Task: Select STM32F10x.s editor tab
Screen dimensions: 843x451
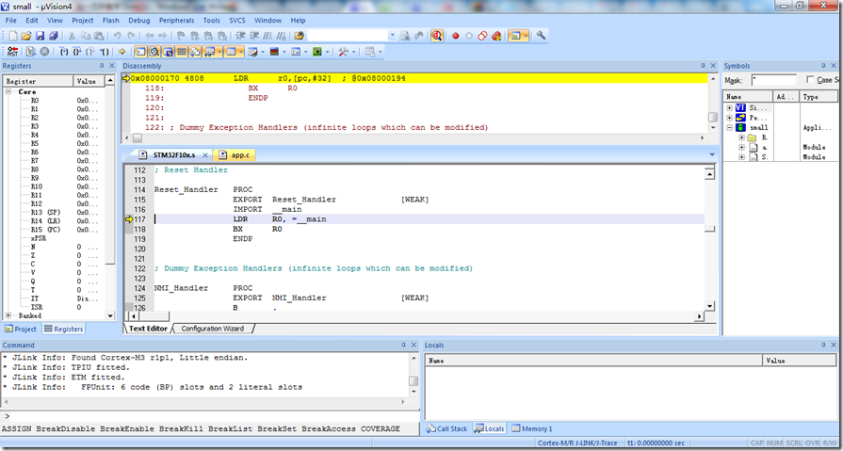Action: click(x=173, y=154)
